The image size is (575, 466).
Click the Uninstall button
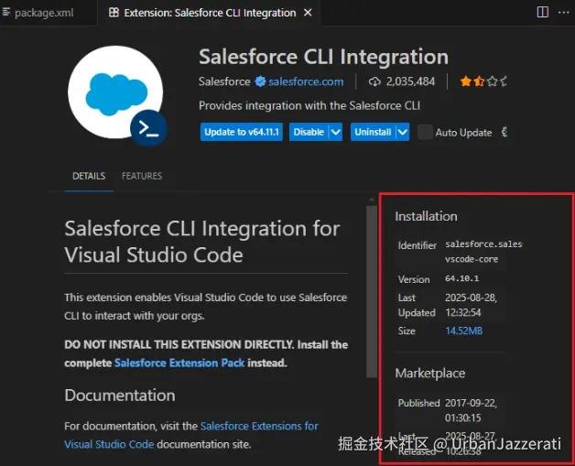[x=373, y=132]
